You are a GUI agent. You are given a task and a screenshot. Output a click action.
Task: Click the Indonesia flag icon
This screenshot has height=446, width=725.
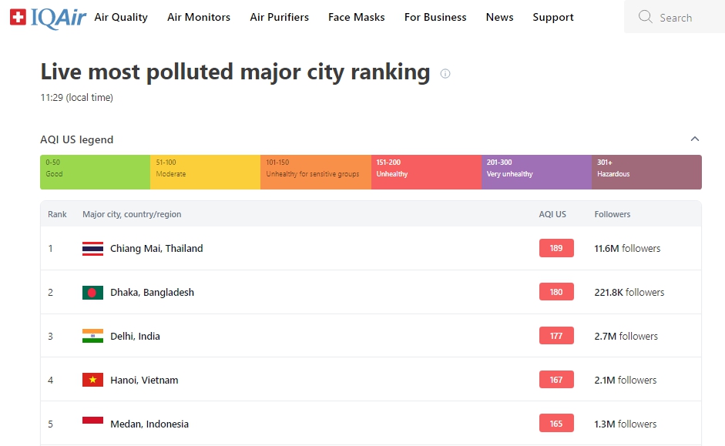(x=92, y=423)
